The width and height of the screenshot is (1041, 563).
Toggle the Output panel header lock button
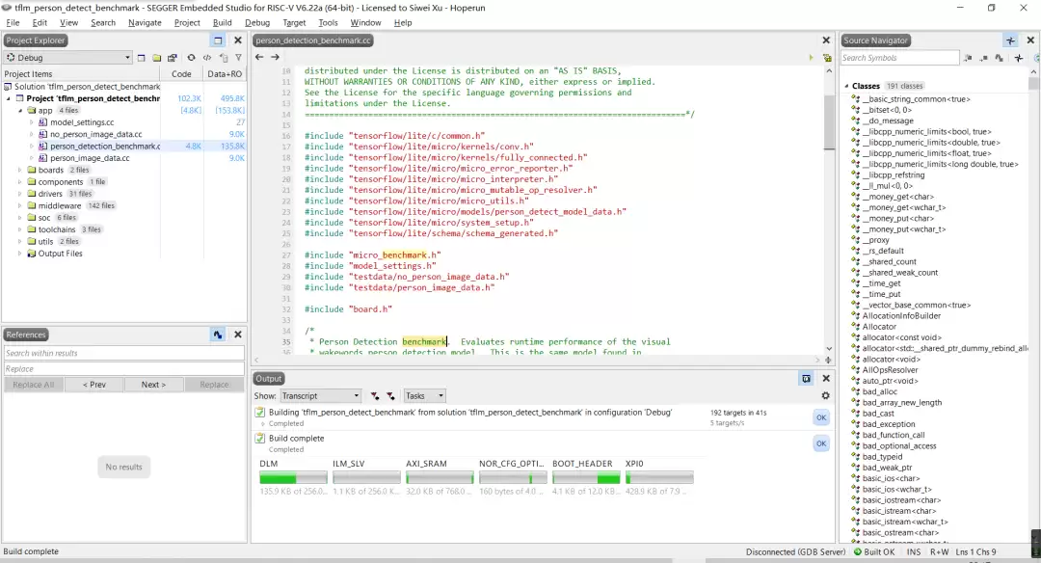tap(806, 379)
